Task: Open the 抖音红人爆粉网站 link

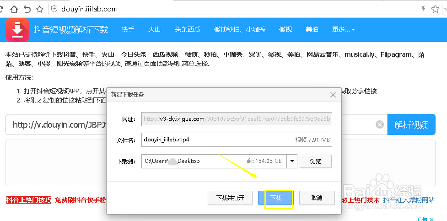Action: (409, 200)
